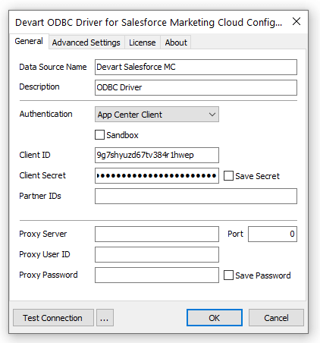Click the Proxy Password field
320x343 pixels.
coord(157,275)
